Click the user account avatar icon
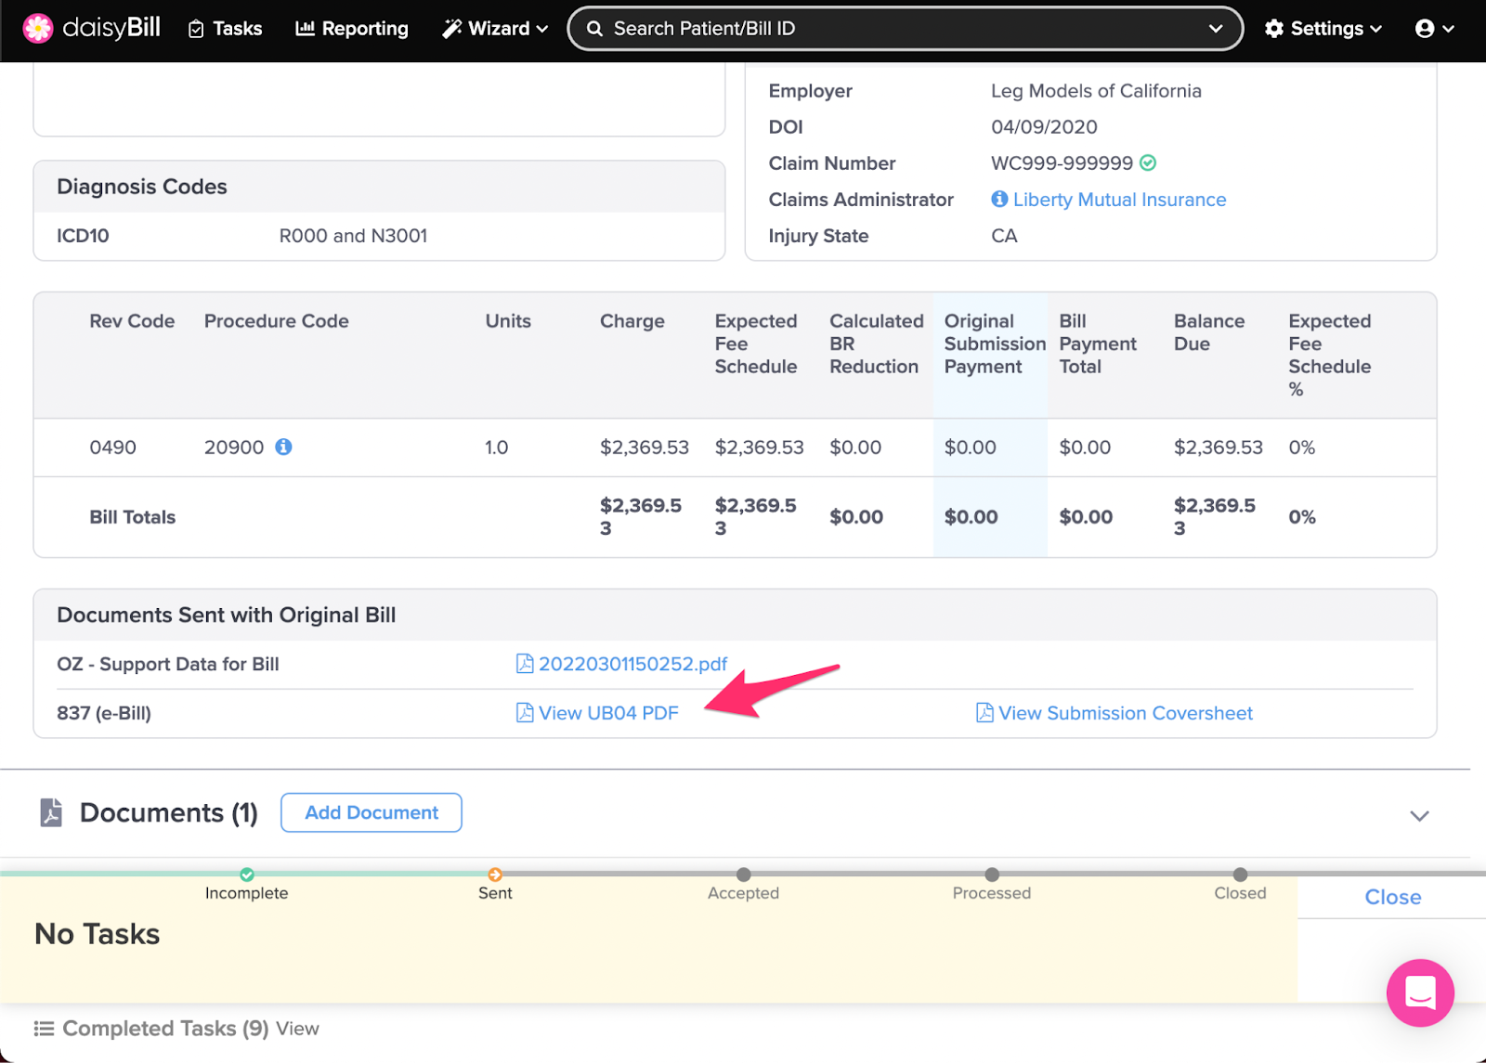The image size is (1486, 1063). 1425,29
